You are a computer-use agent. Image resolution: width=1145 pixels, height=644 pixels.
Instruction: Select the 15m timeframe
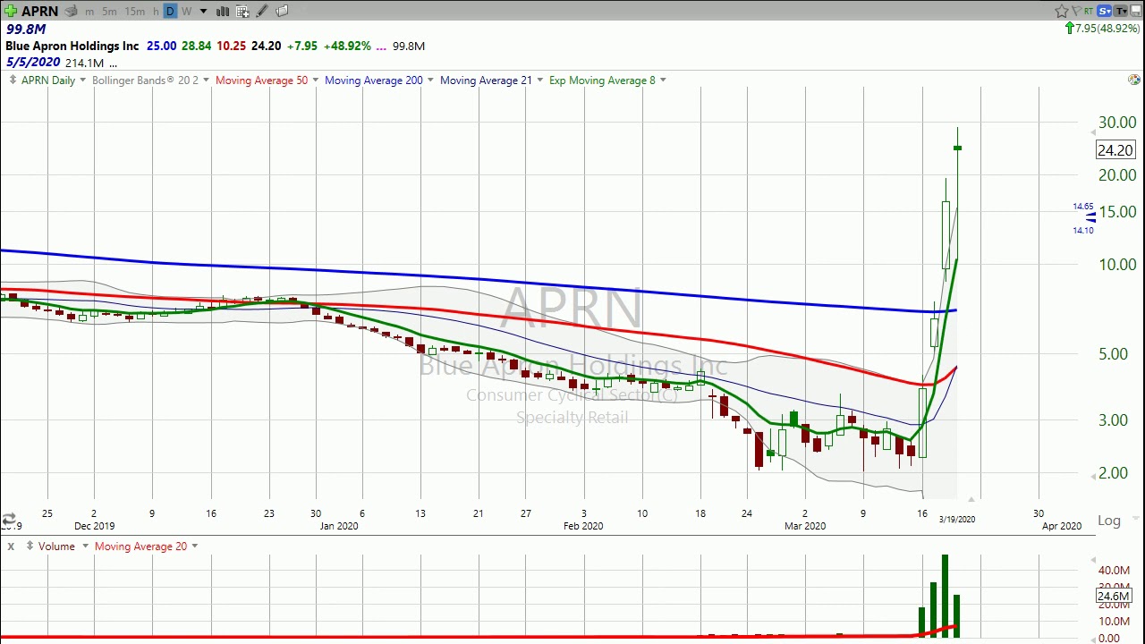click(135, 12)
